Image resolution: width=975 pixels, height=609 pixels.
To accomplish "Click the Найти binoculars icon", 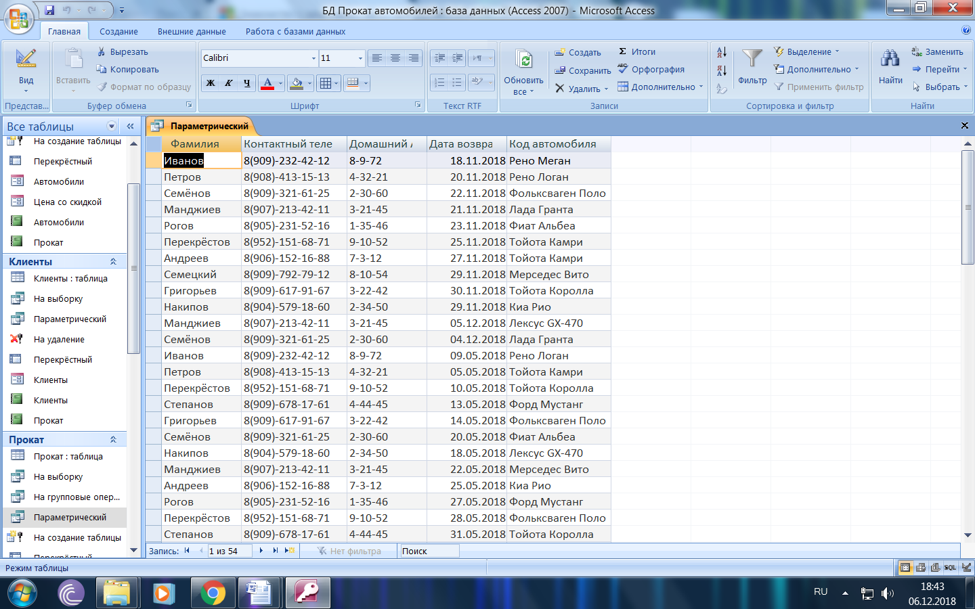I will click(x=890, y=59).
